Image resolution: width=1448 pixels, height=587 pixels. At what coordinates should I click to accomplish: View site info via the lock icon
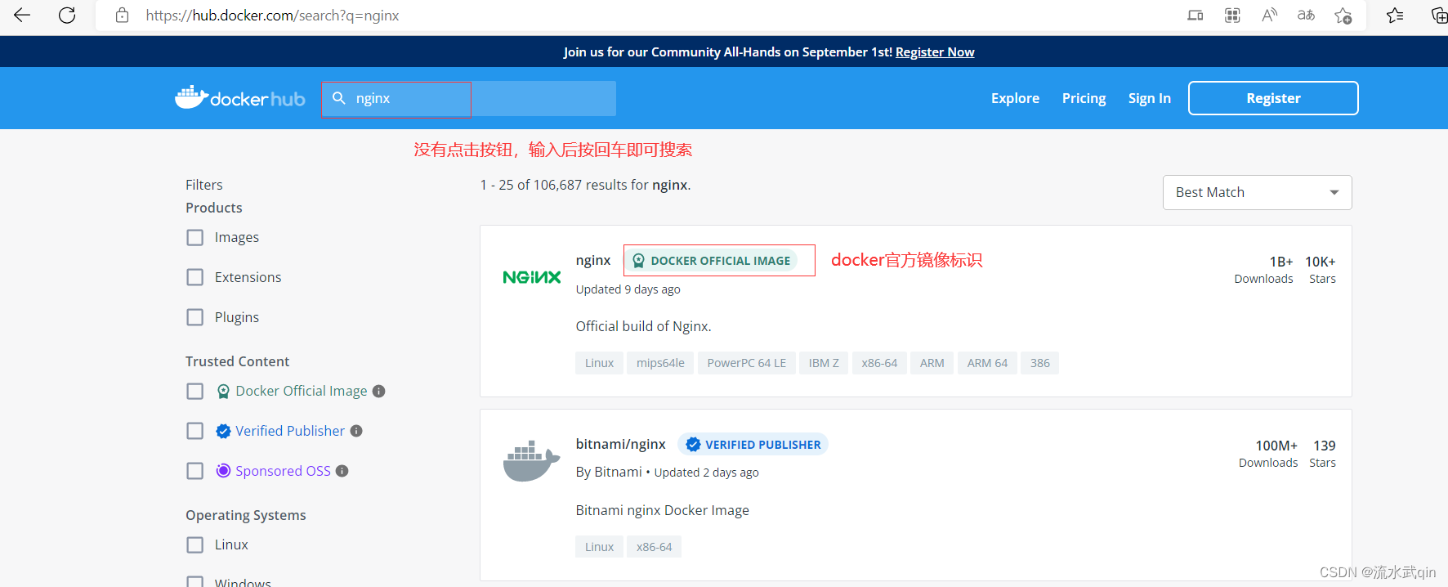(x=122, y=15)
